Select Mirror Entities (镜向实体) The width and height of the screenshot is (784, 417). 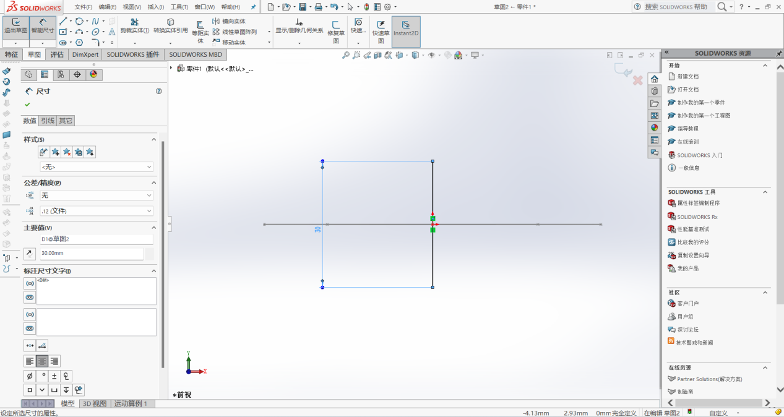[229, 21]
